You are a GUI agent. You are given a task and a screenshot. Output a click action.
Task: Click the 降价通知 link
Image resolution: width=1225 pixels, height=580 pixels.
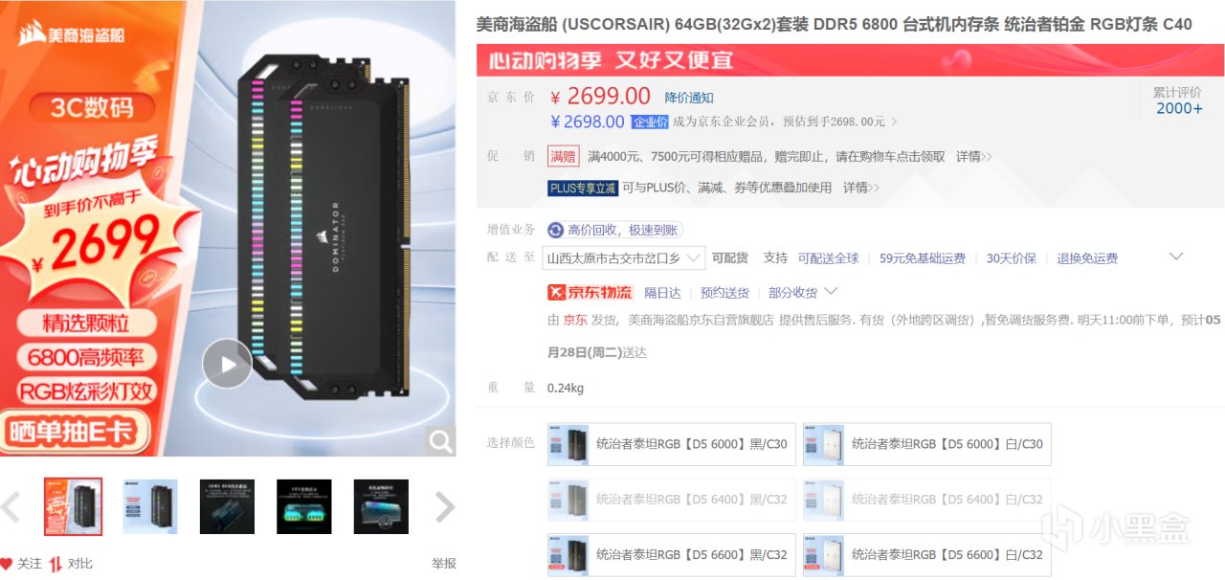tap(689, 98)
